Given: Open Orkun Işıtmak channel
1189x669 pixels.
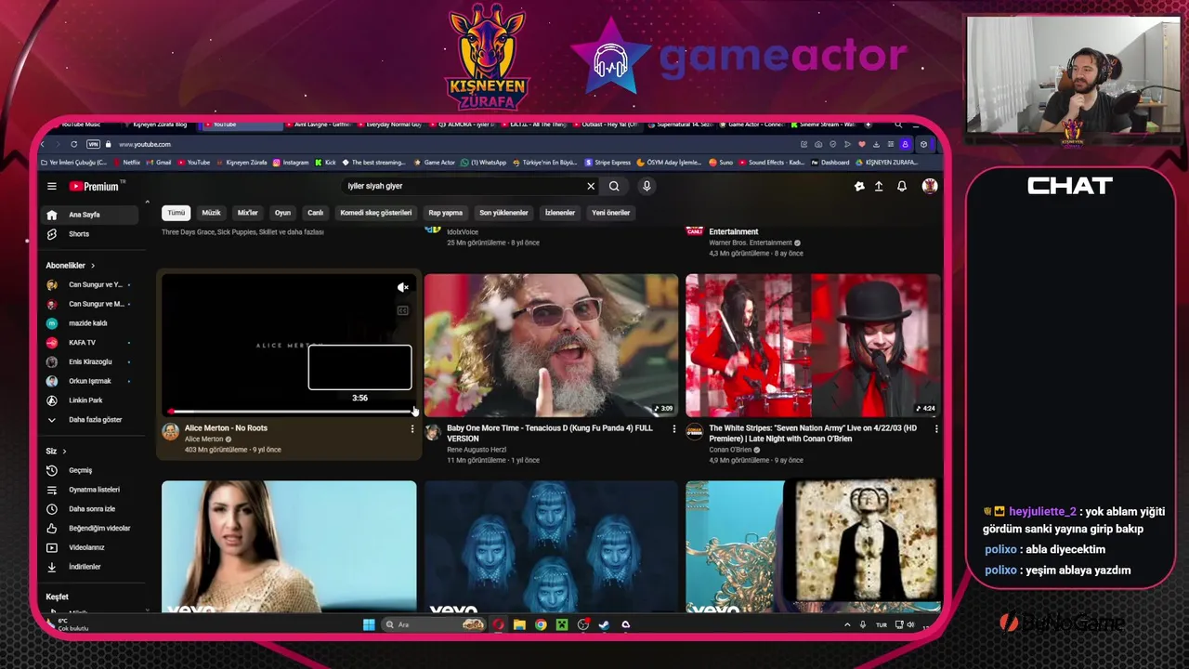Looking at the screenshot, I should point(91,381).
